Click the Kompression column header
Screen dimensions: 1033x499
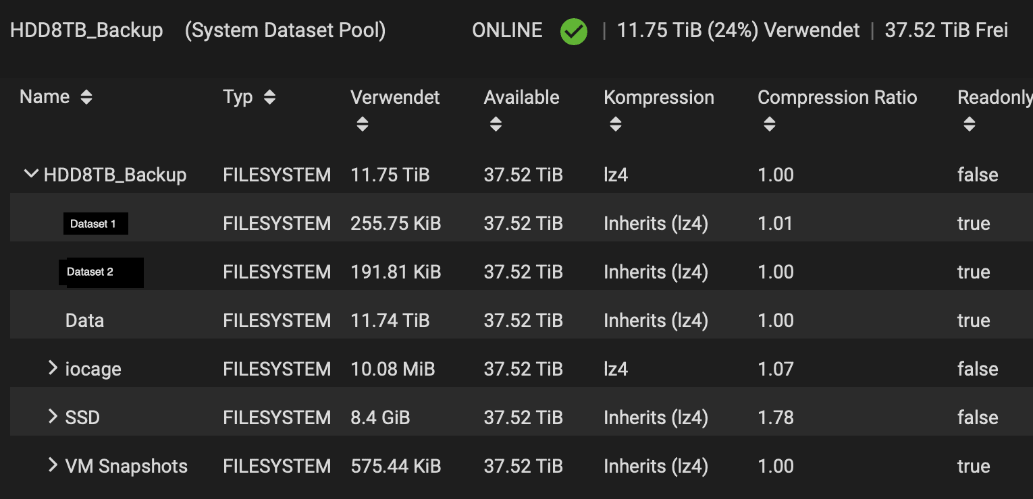coord(658,98)
